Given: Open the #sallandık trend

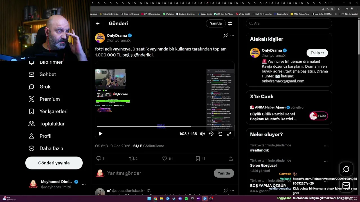Looking at the screenshot, I should tap(259, 150).
